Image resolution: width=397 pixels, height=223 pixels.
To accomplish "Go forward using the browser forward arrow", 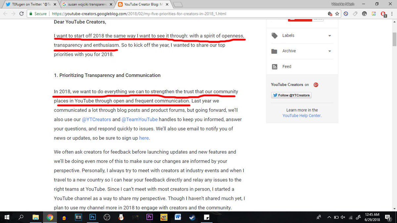I will click(13, 14).
